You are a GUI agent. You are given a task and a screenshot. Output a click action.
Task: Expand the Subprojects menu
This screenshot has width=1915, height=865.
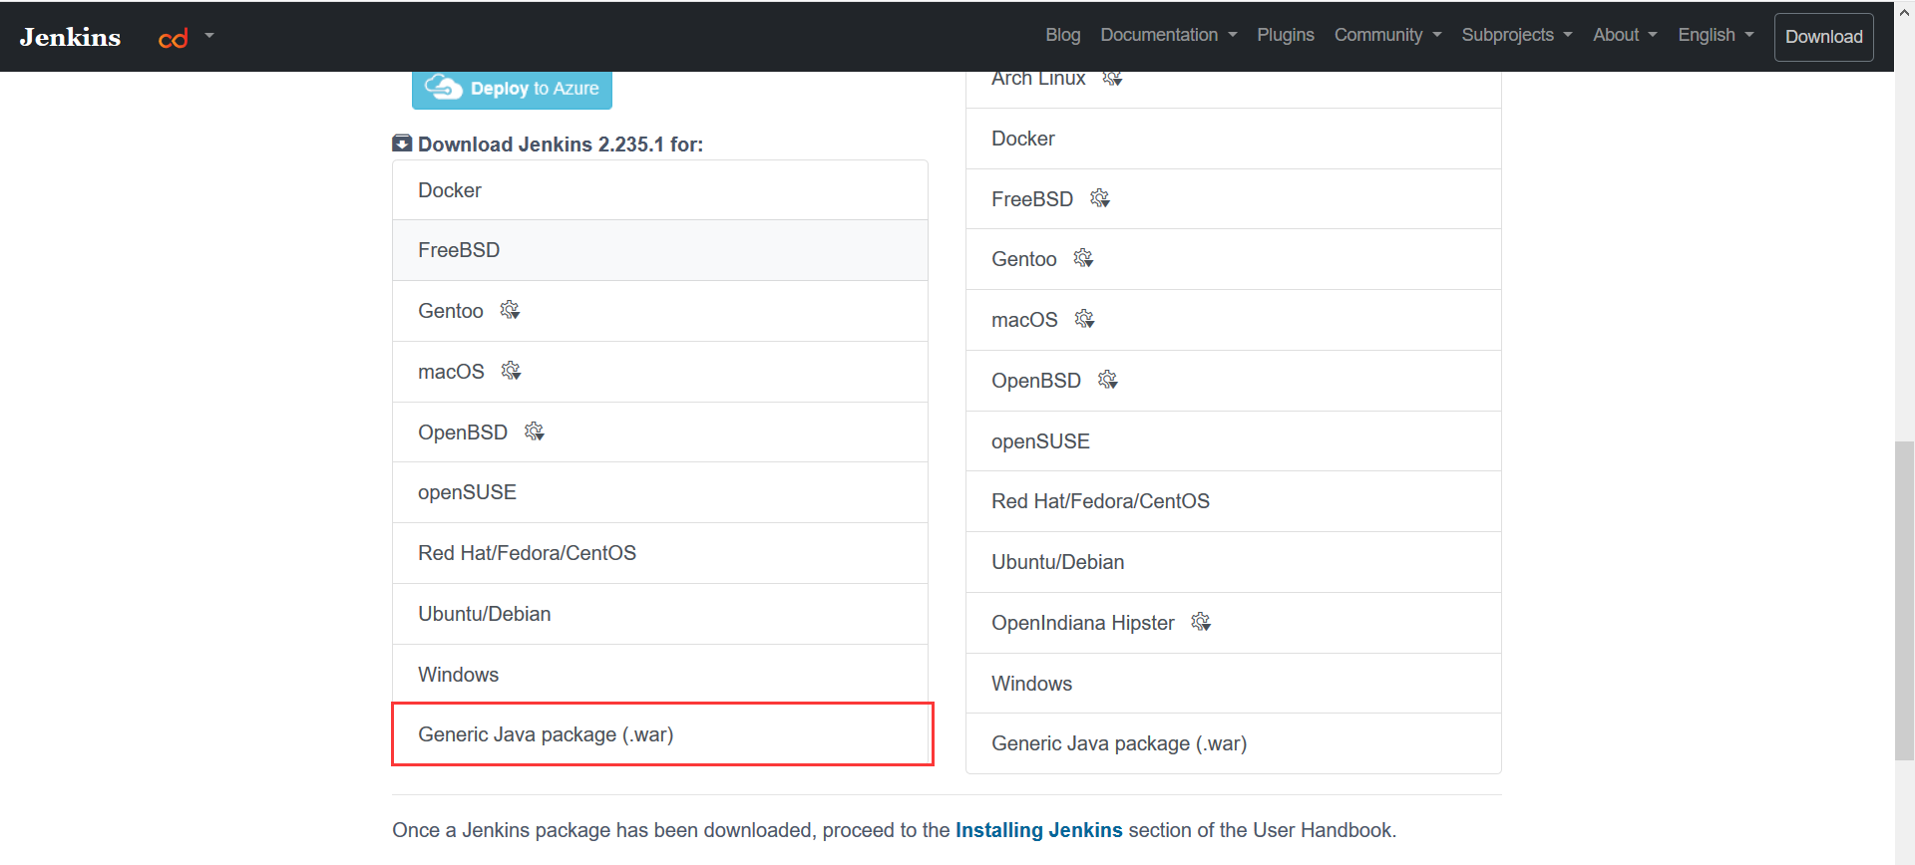point(1517,35)
